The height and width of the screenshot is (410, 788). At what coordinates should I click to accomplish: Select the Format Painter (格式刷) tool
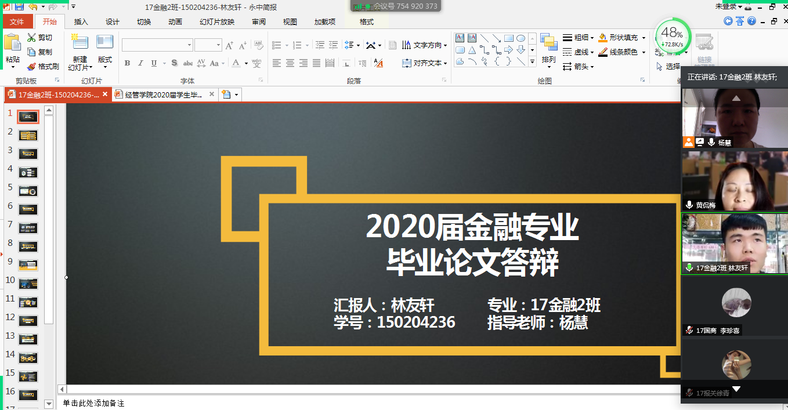(32, 67)
